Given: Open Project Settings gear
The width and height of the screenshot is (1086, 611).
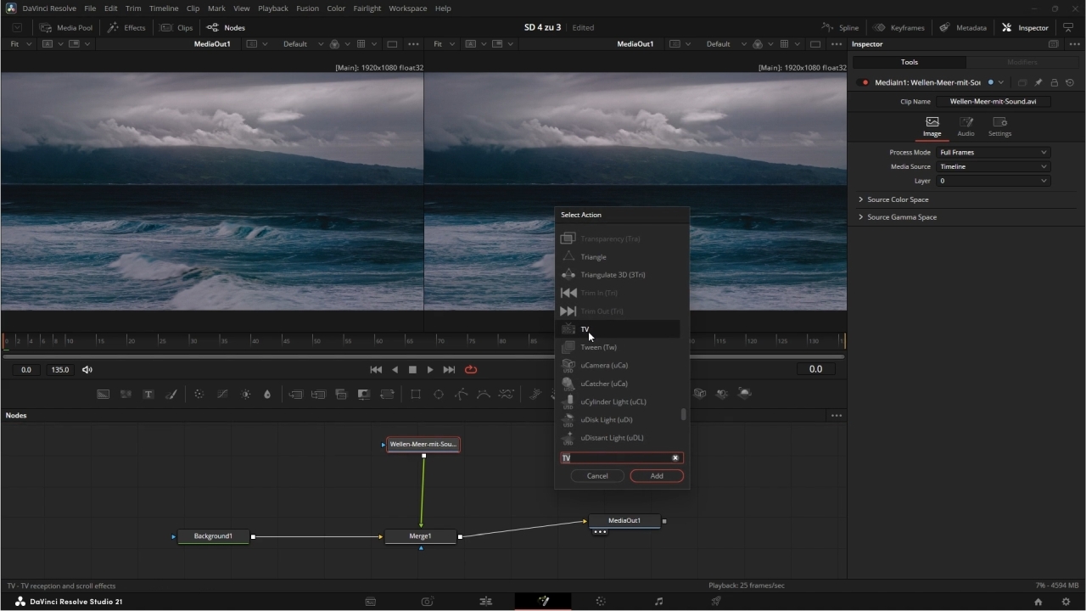Looking at the screenshot, I should point(1066,602).
